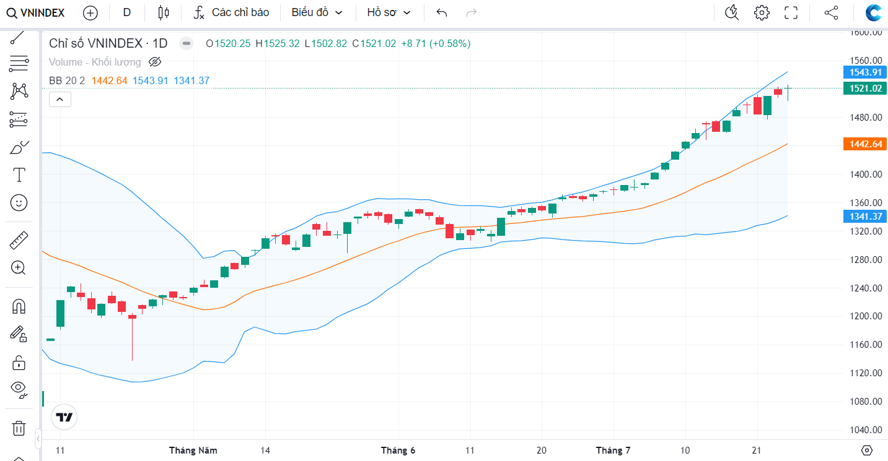Toggle magnet mode
888x461 pixels.
click(x=19, y=306)
